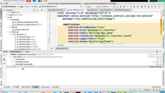165x93 pixels.
Task: Open the Pixel 2 API 29 device dropdown
Action: [x=103, y=6]
